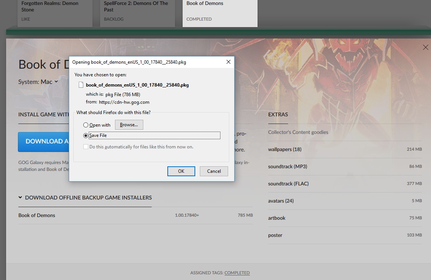431x280 pixels.
Task: Click the file name book_of_demons_enUS_1_00_17840__25840.pkg
Action: (x=137, y=85)
